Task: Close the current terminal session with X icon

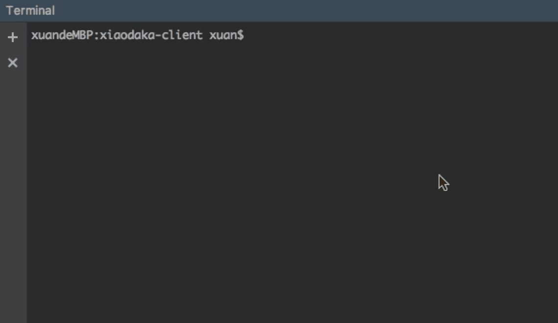Action: coord(13,63)
